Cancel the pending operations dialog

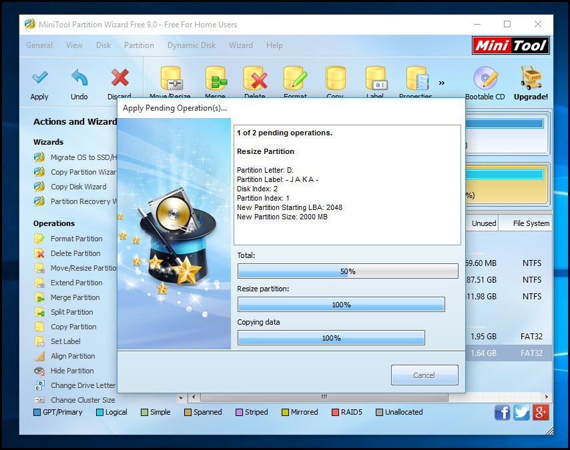(x=424, y=375)
